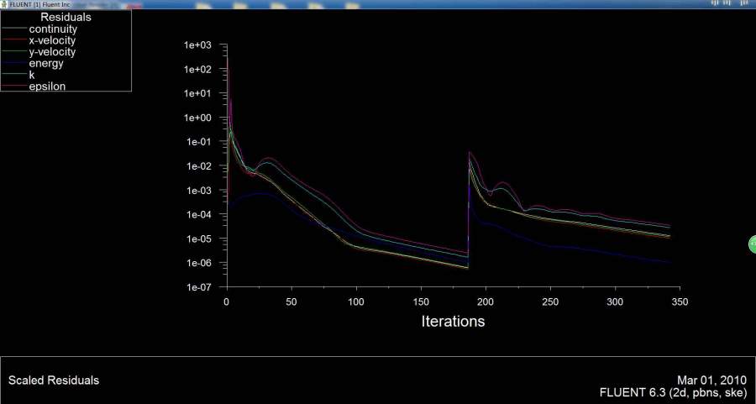Click the '1e-05' y-axis label
756x404 pixels.
pos(198,239)
